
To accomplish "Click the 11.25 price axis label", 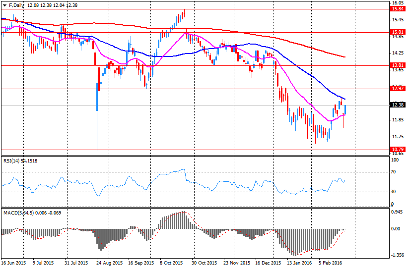I will coord(398,137).
